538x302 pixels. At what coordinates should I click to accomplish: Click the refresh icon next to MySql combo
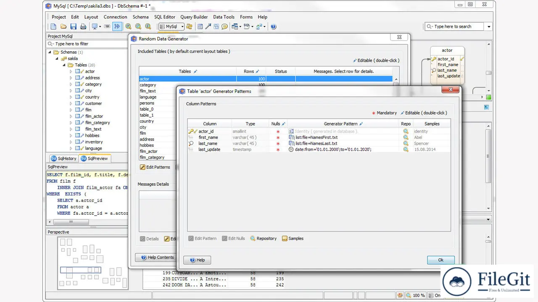(x=189, y=26)
